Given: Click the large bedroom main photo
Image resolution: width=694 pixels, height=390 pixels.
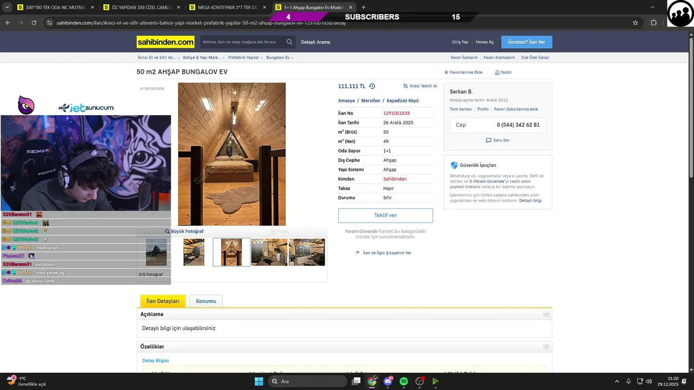Looking at the screenshot, I should (x=232, y=154).
